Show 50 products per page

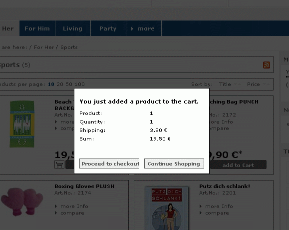69,84
